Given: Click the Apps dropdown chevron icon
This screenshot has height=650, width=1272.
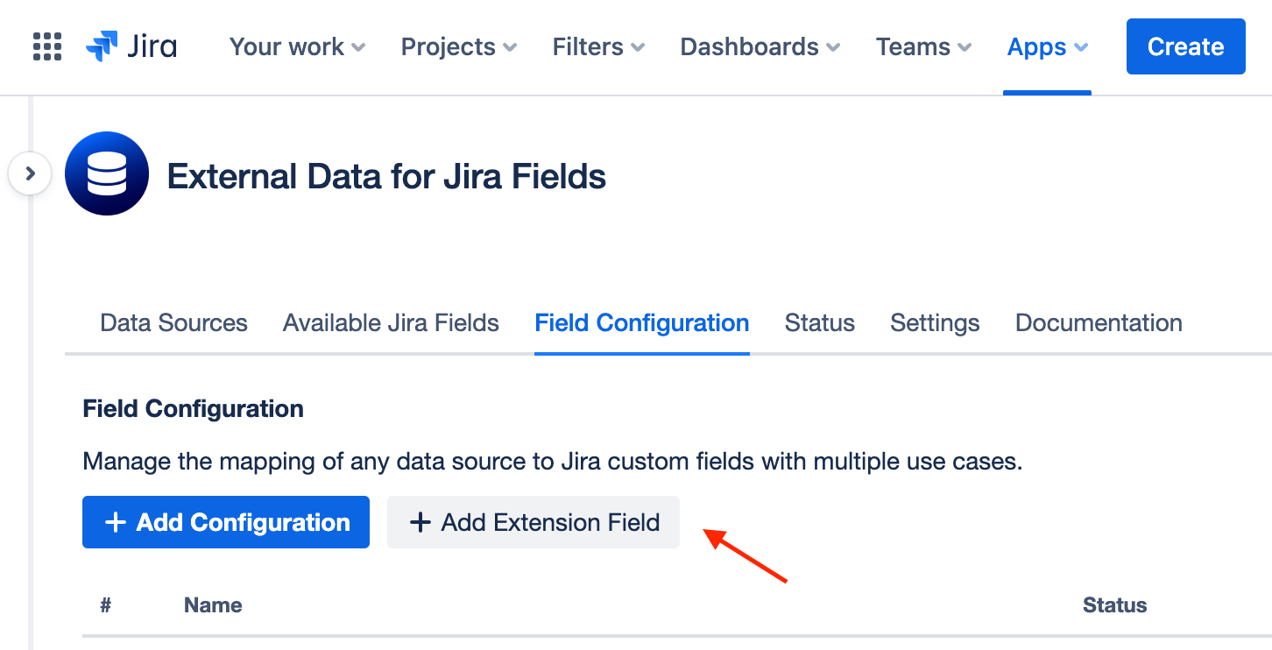Looking at the screenshot, I should pyautogui.click(x=1082, y=48).
